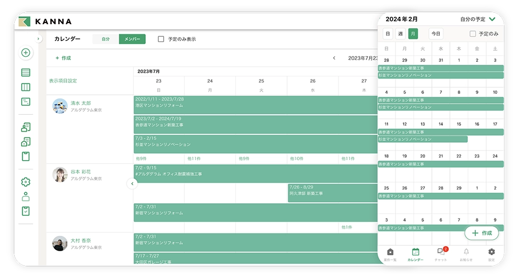The image size is (528, 278).
Task: Select 日 view in mobile calendar
Action: point(388,34)
